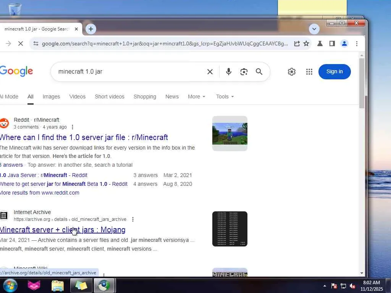Switch to AI Mode tab
The image size is (391, 293).
coord(9,97)
